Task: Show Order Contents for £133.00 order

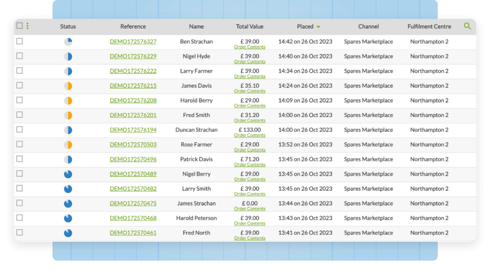Action: coord(250,135)
